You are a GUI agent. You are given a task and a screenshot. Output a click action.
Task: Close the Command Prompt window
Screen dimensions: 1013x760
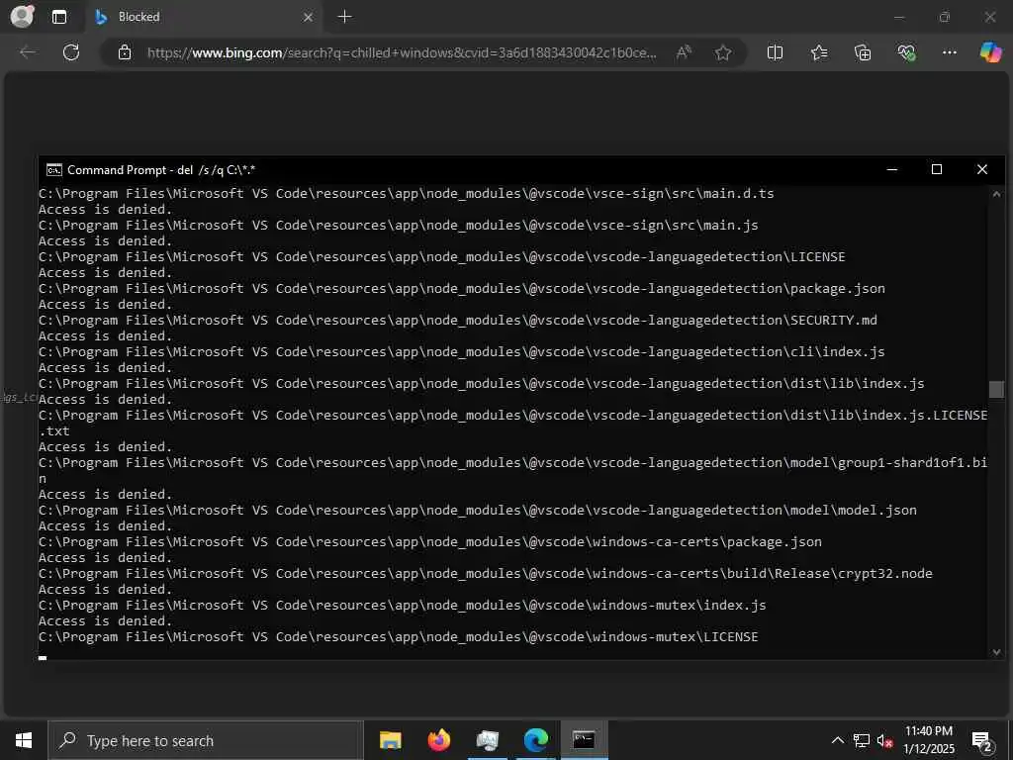982,169
